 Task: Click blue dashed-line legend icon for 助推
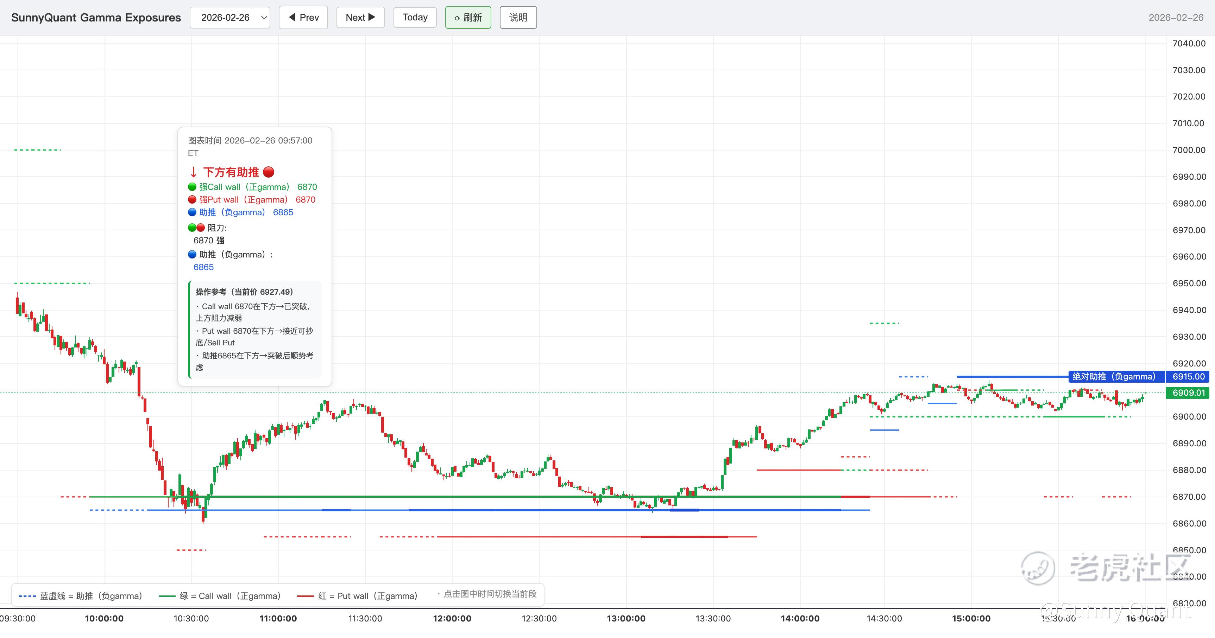point(27,596)
